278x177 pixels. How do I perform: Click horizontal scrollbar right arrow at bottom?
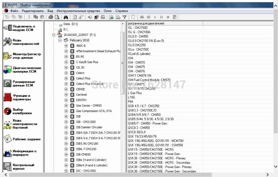pos(267,175)
